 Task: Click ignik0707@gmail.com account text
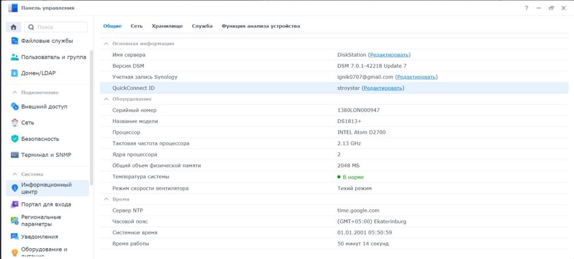(x=365, y=77)
